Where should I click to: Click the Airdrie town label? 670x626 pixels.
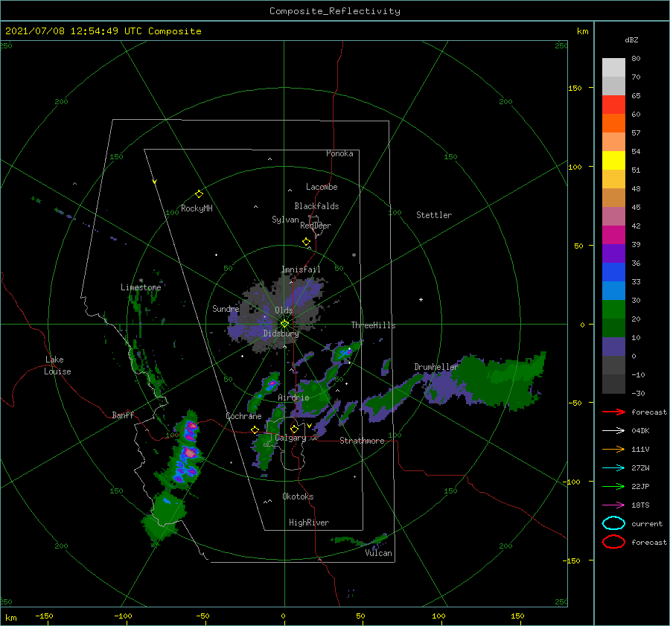[x=293, y=397]
